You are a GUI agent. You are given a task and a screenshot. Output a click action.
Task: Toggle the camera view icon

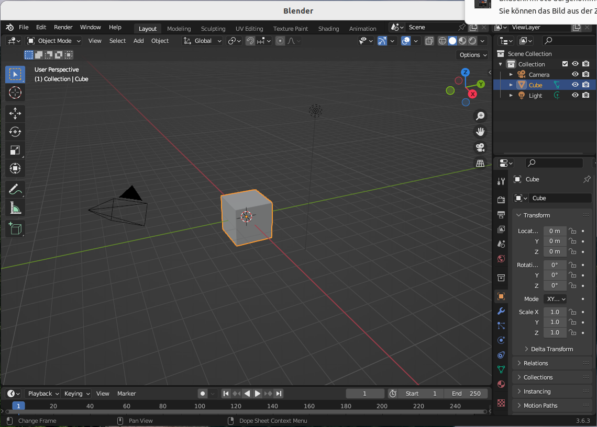(480, 147)
